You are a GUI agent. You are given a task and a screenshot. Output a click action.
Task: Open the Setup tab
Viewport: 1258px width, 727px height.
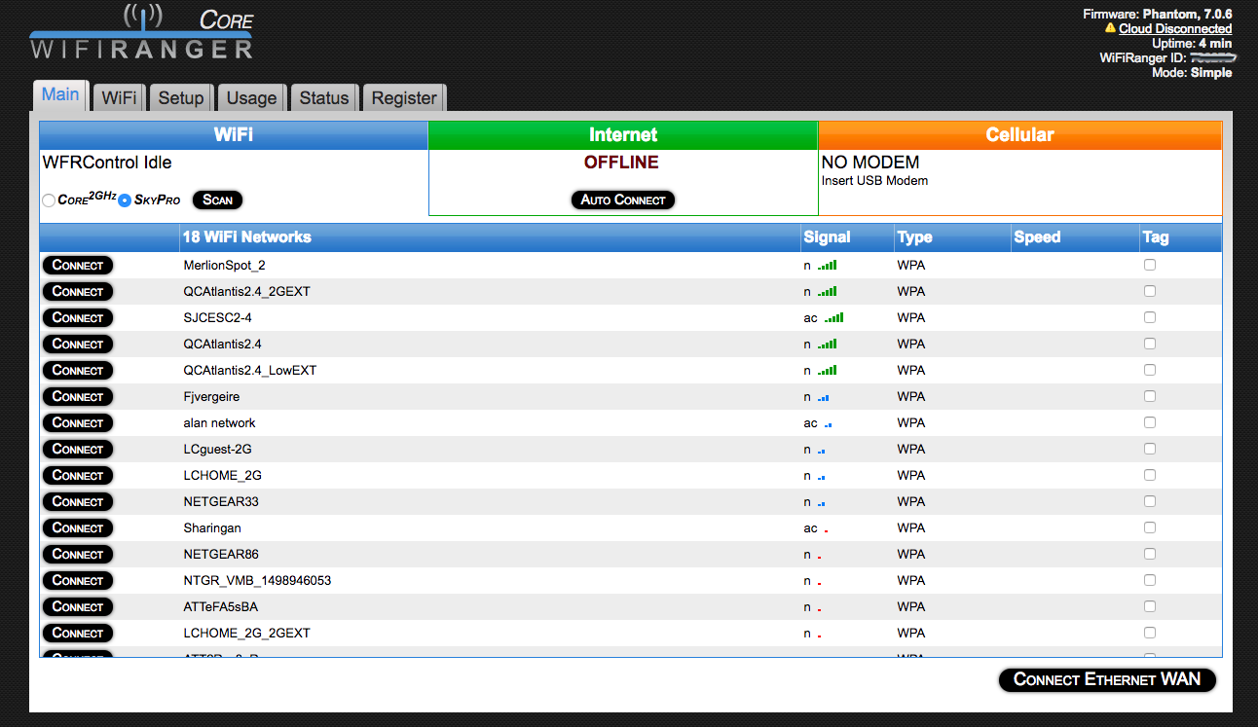[181, 97]
